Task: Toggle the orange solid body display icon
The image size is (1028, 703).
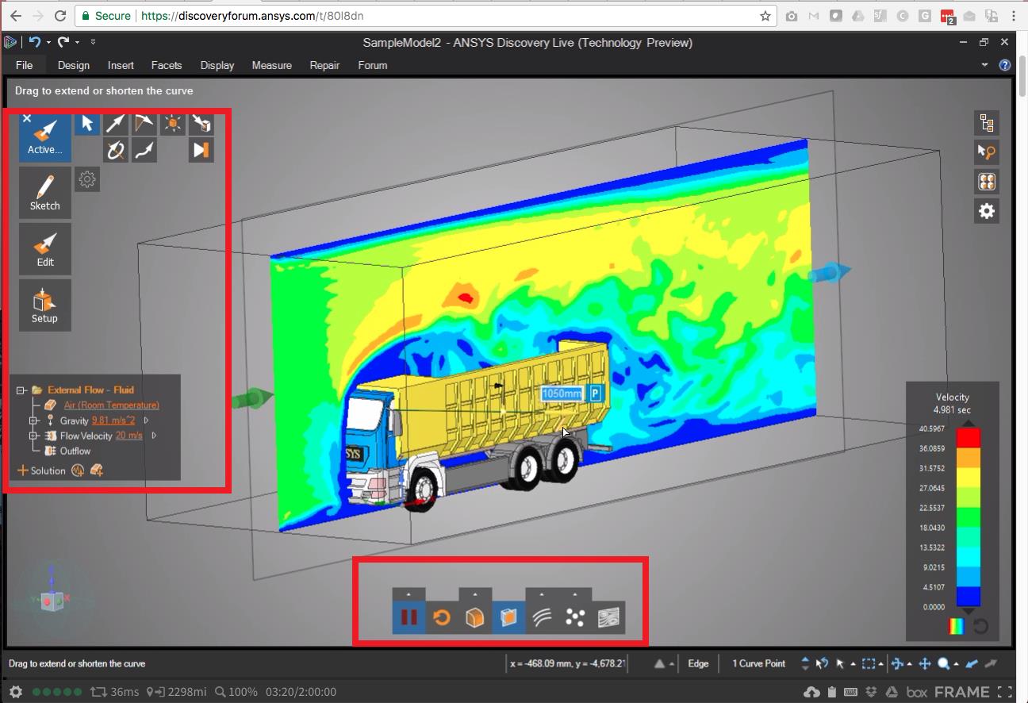Action: pos(475,617)
